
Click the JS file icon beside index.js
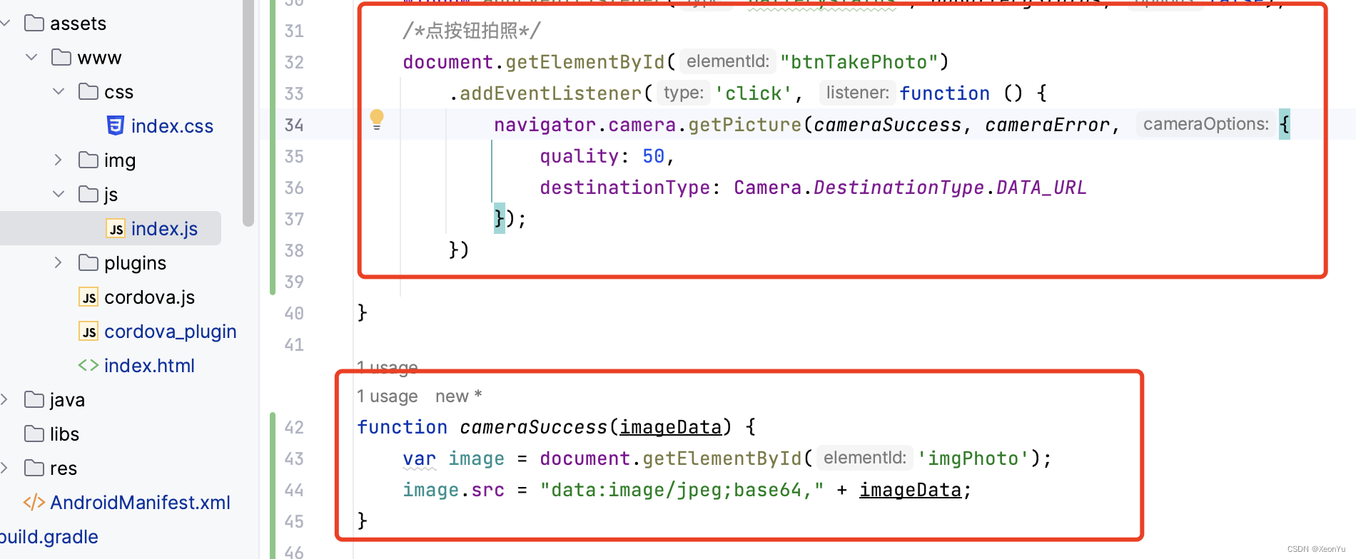pyautogui.click(x=116, y=228)
